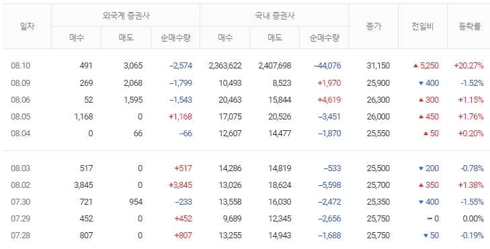
Task: Click the -1.52% rate
Action: click(472, 83)
